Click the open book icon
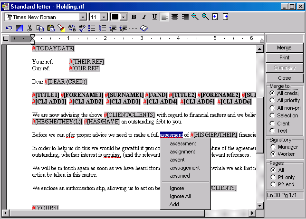The height and width of the screenshot is (219, 306). tap(144, 28)
